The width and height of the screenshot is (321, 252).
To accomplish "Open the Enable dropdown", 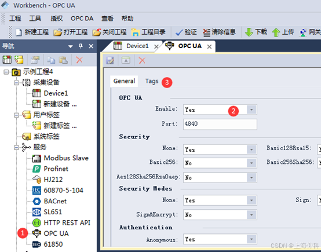I will point(251,109).
